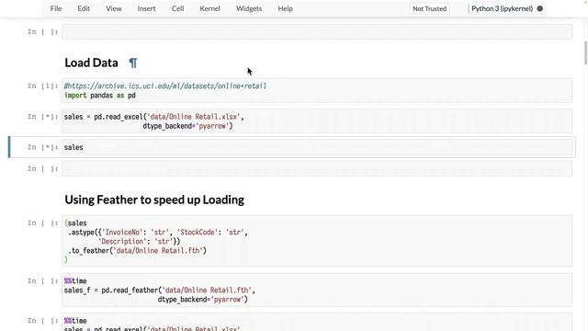Click the notebook vertical scrollbar thumb

(x=585, y=52)
